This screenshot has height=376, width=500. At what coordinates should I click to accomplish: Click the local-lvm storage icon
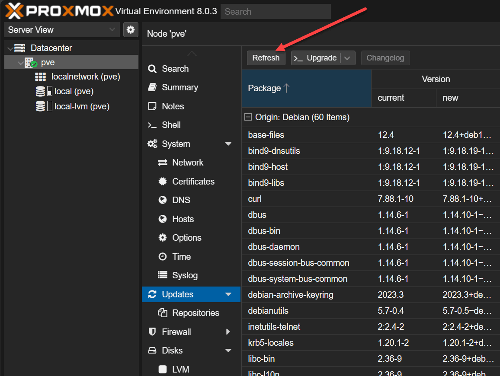point(41,106)
